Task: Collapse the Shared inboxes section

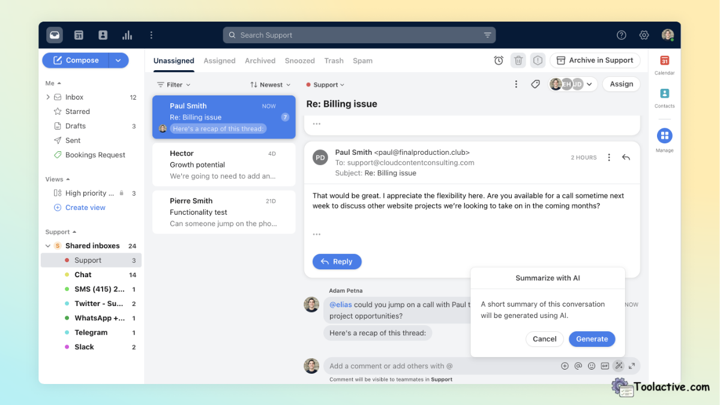Action: pos(48,245)
